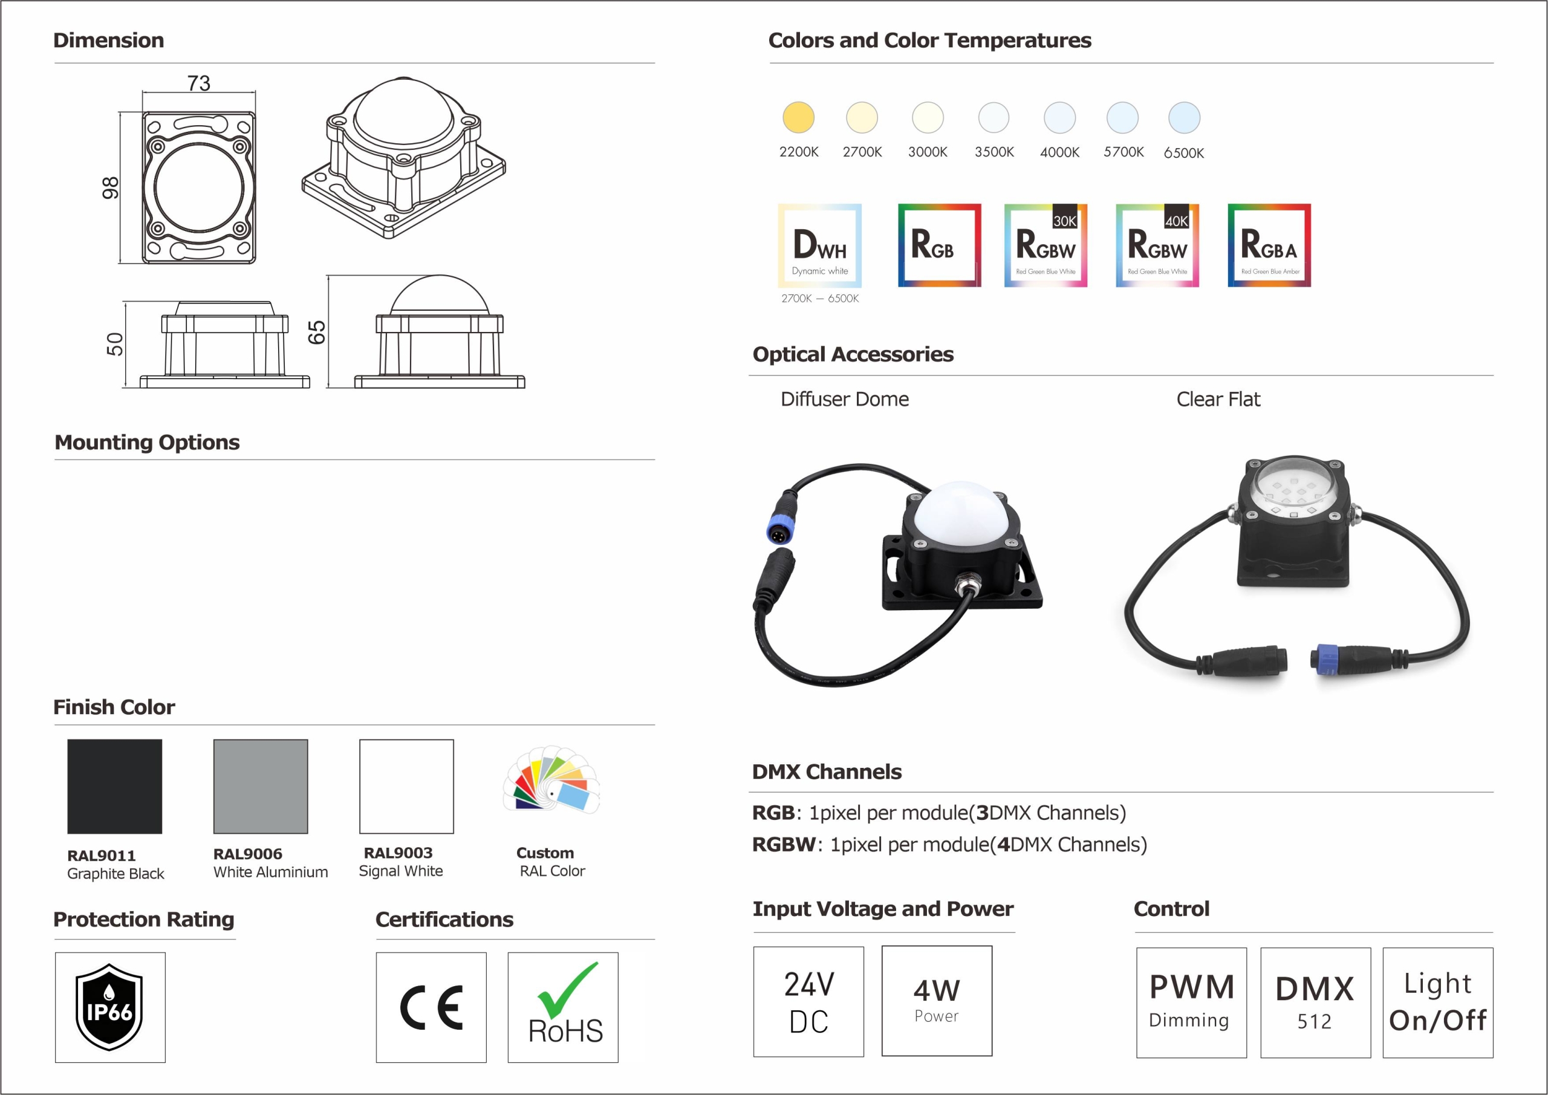Screen dimensions: 1548x1095
Task: Pick the 2200K color temperature circle
Action: click(798, 118)
